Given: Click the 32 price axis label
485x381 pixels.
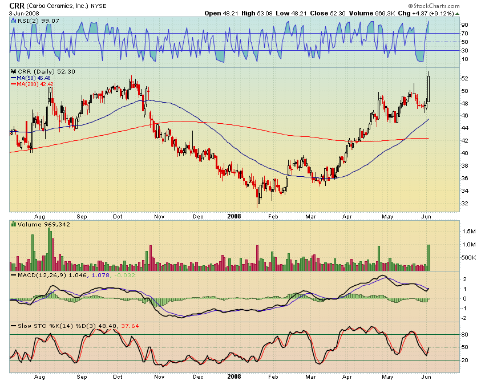Looking at the screenshot, I should pyautogui.click(x=464, y=204).
